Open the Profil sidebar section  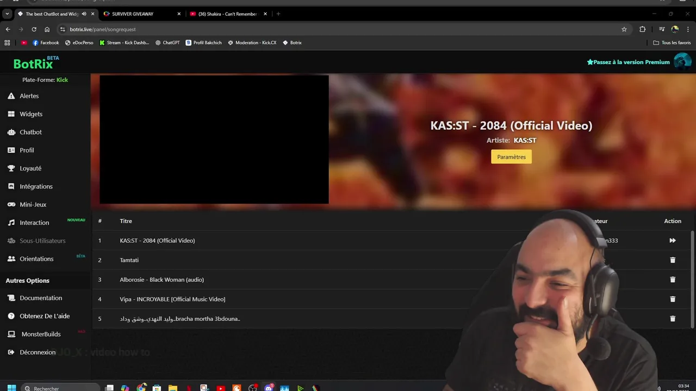tap(27, 150)
